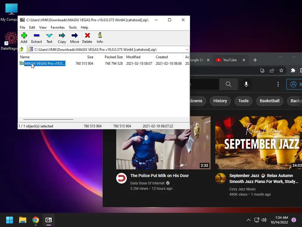
Task: Select the History filter chip on YouTube
Action: point(220,101)
